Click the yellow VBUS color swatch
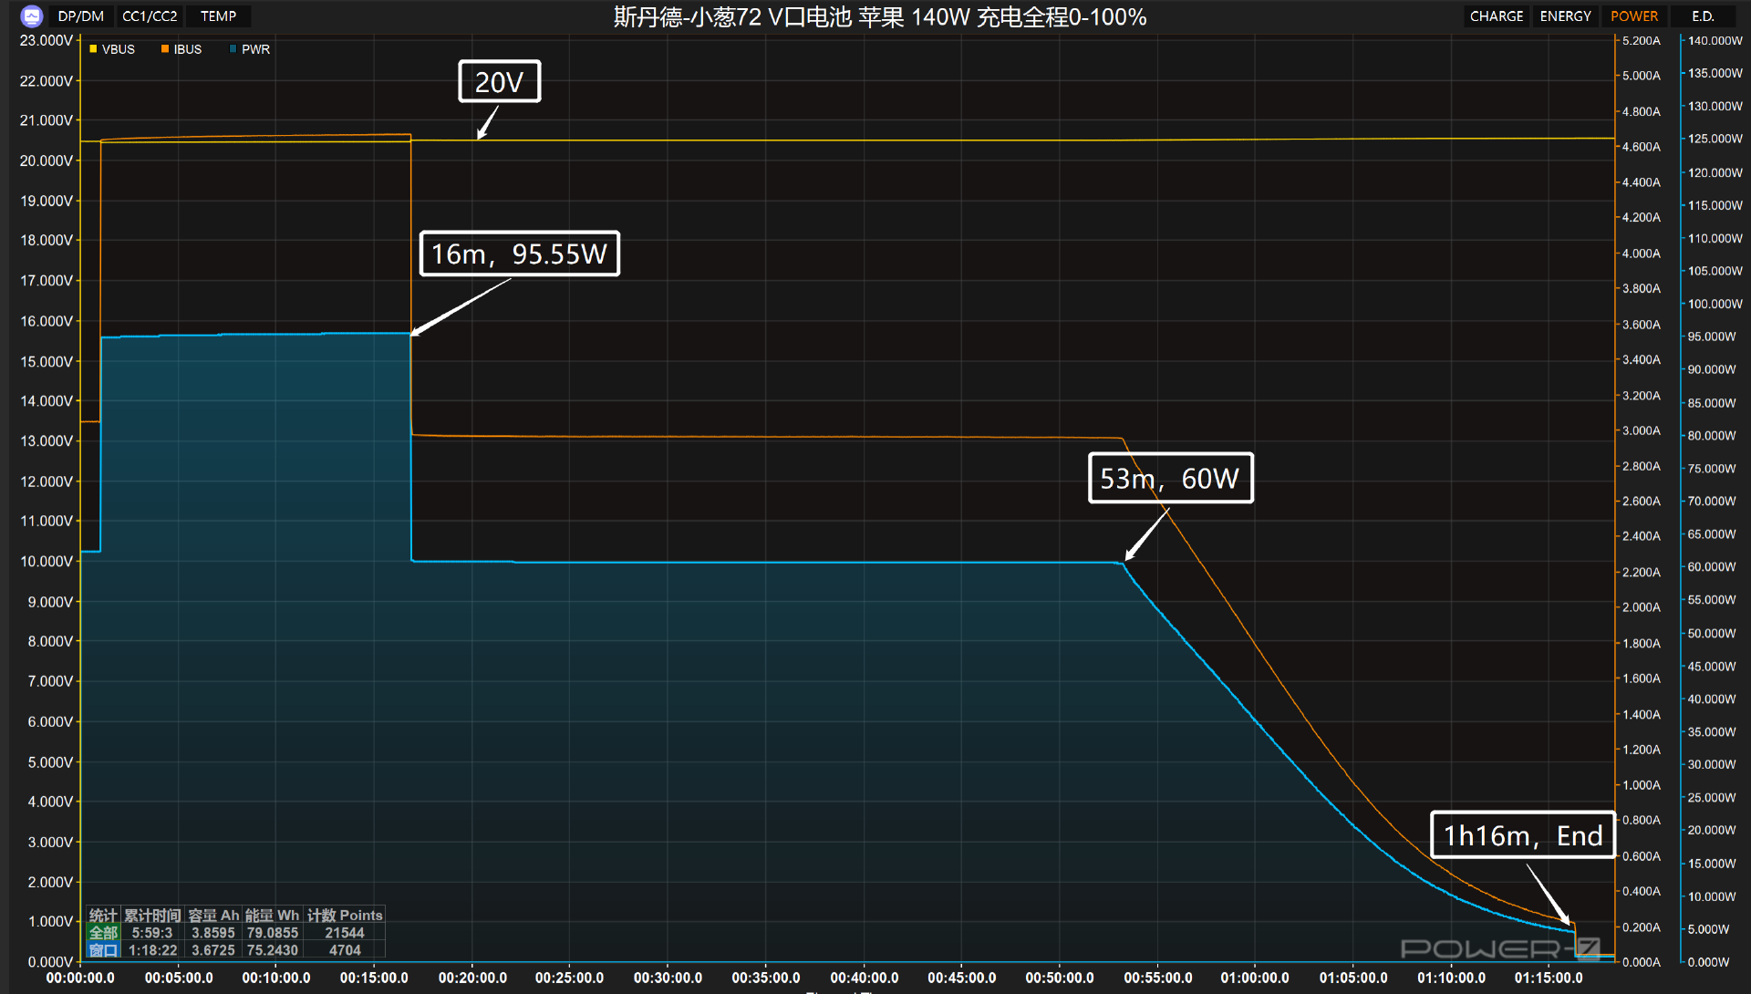This screenshot has height=994, width=1751. (x=93, y=49)
